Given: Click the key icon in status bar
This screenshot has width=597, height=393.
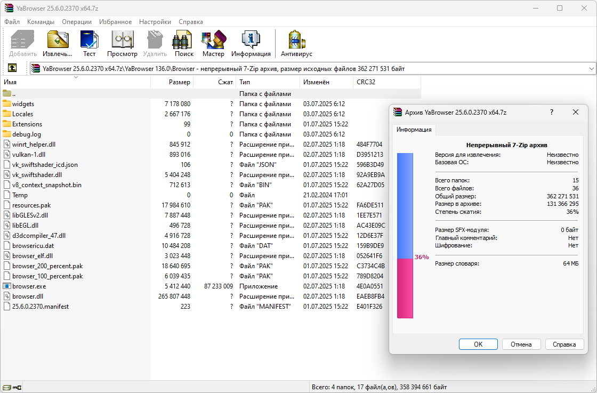Looking at the screenshot, I should (x=17, y=387).
